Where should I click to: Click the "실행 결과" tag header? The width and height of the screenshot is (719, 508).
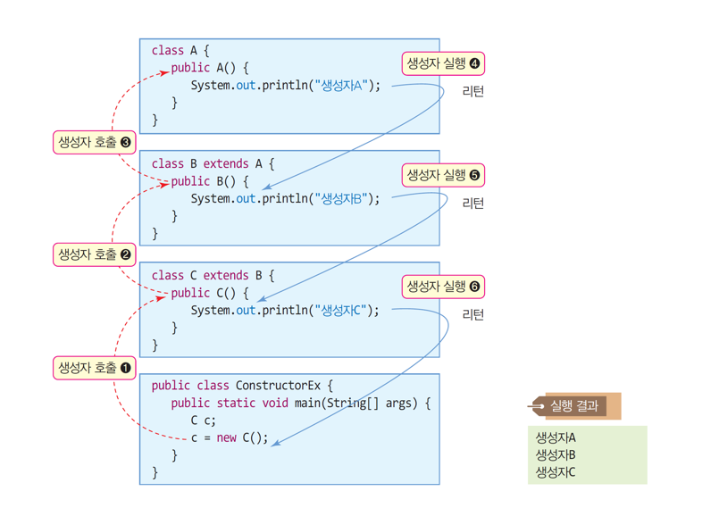pos(574,405)
